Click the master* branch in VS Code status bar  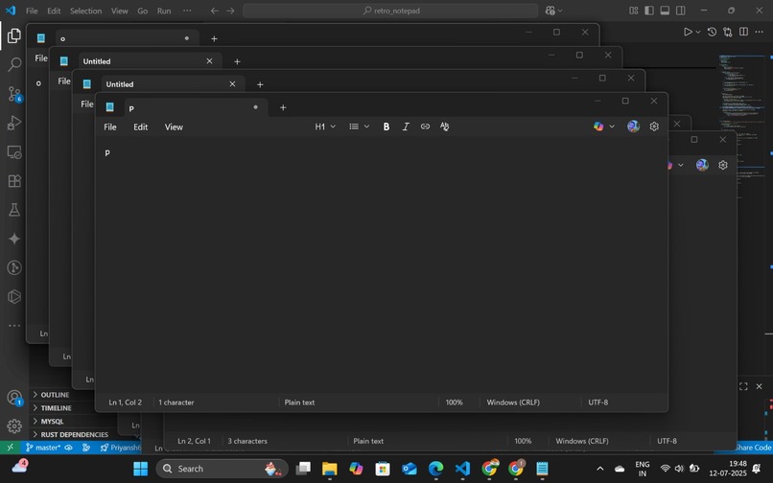click(43, 448)
